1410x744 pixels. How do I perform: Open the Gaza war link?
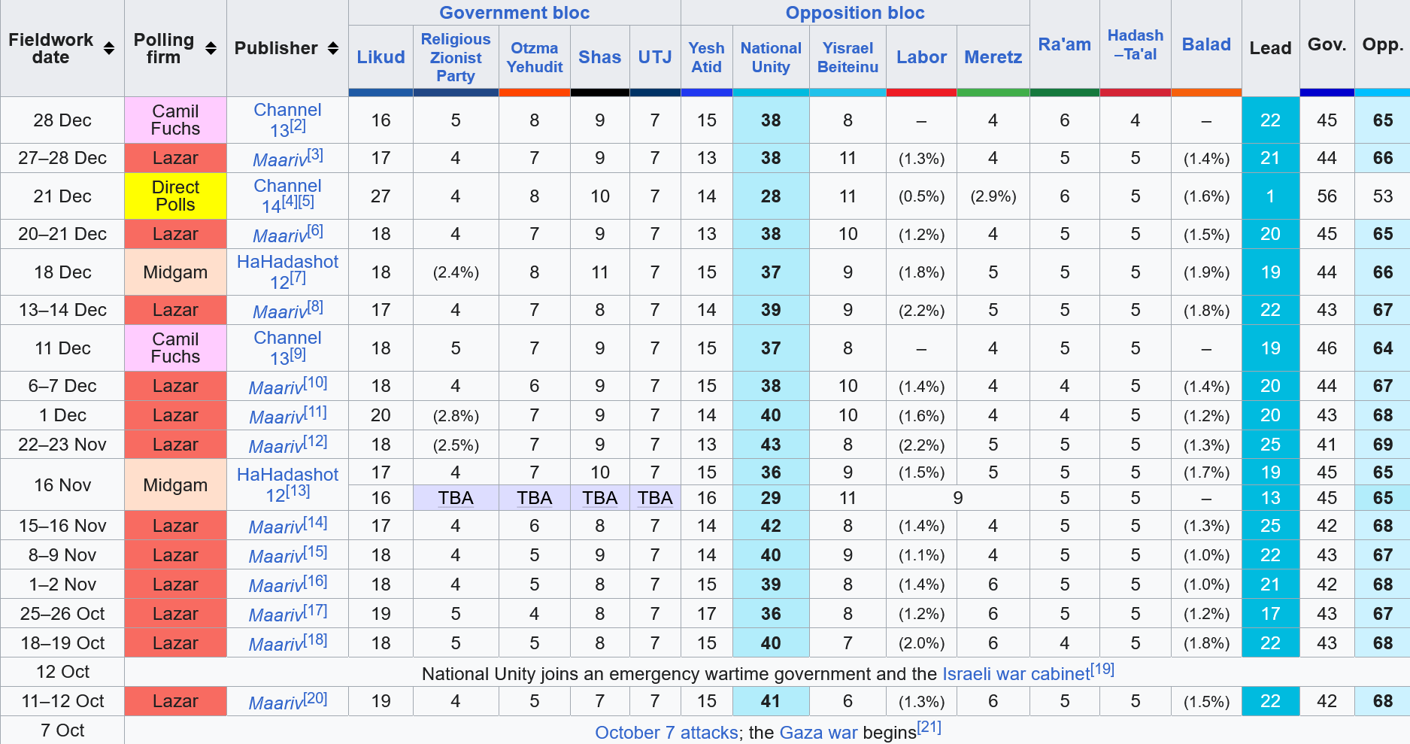(x=818, y=733)
